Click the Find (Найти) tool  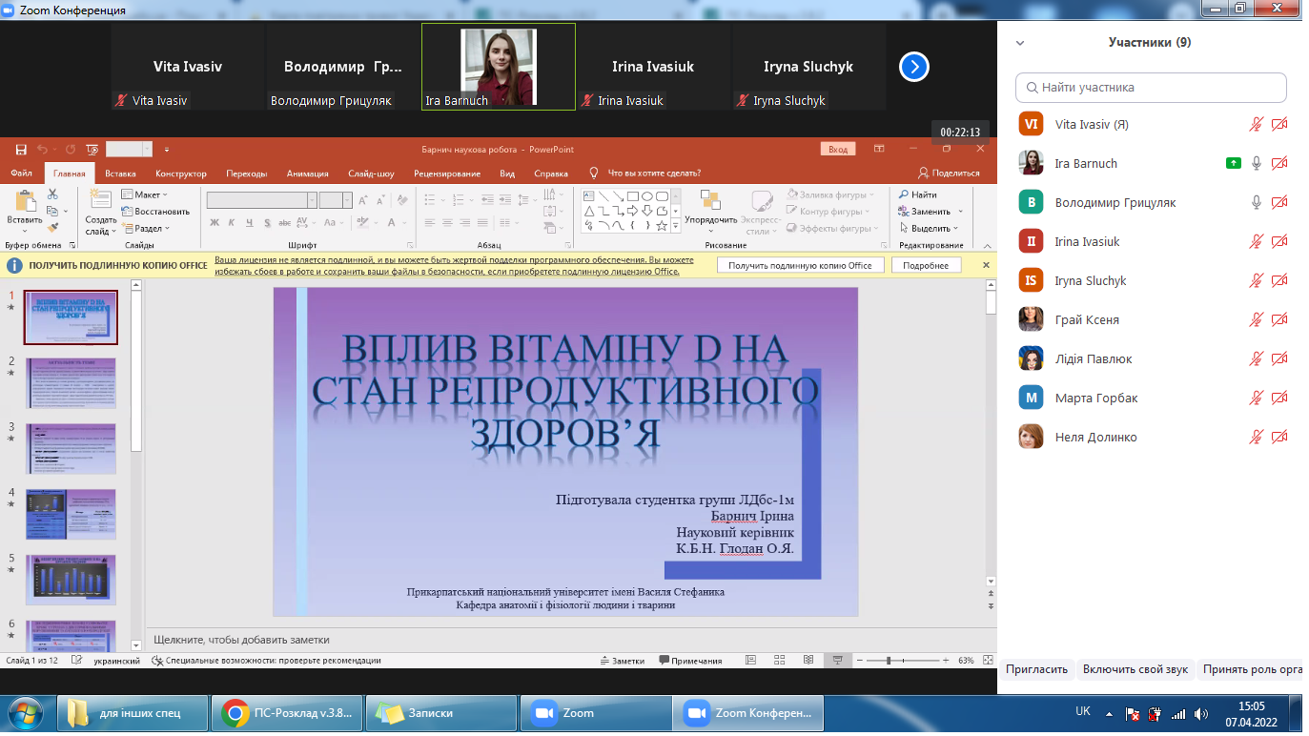click(x=917, y=194)
